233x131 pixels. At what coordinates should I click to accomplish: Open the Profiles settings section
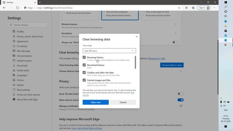pos(20,32)
